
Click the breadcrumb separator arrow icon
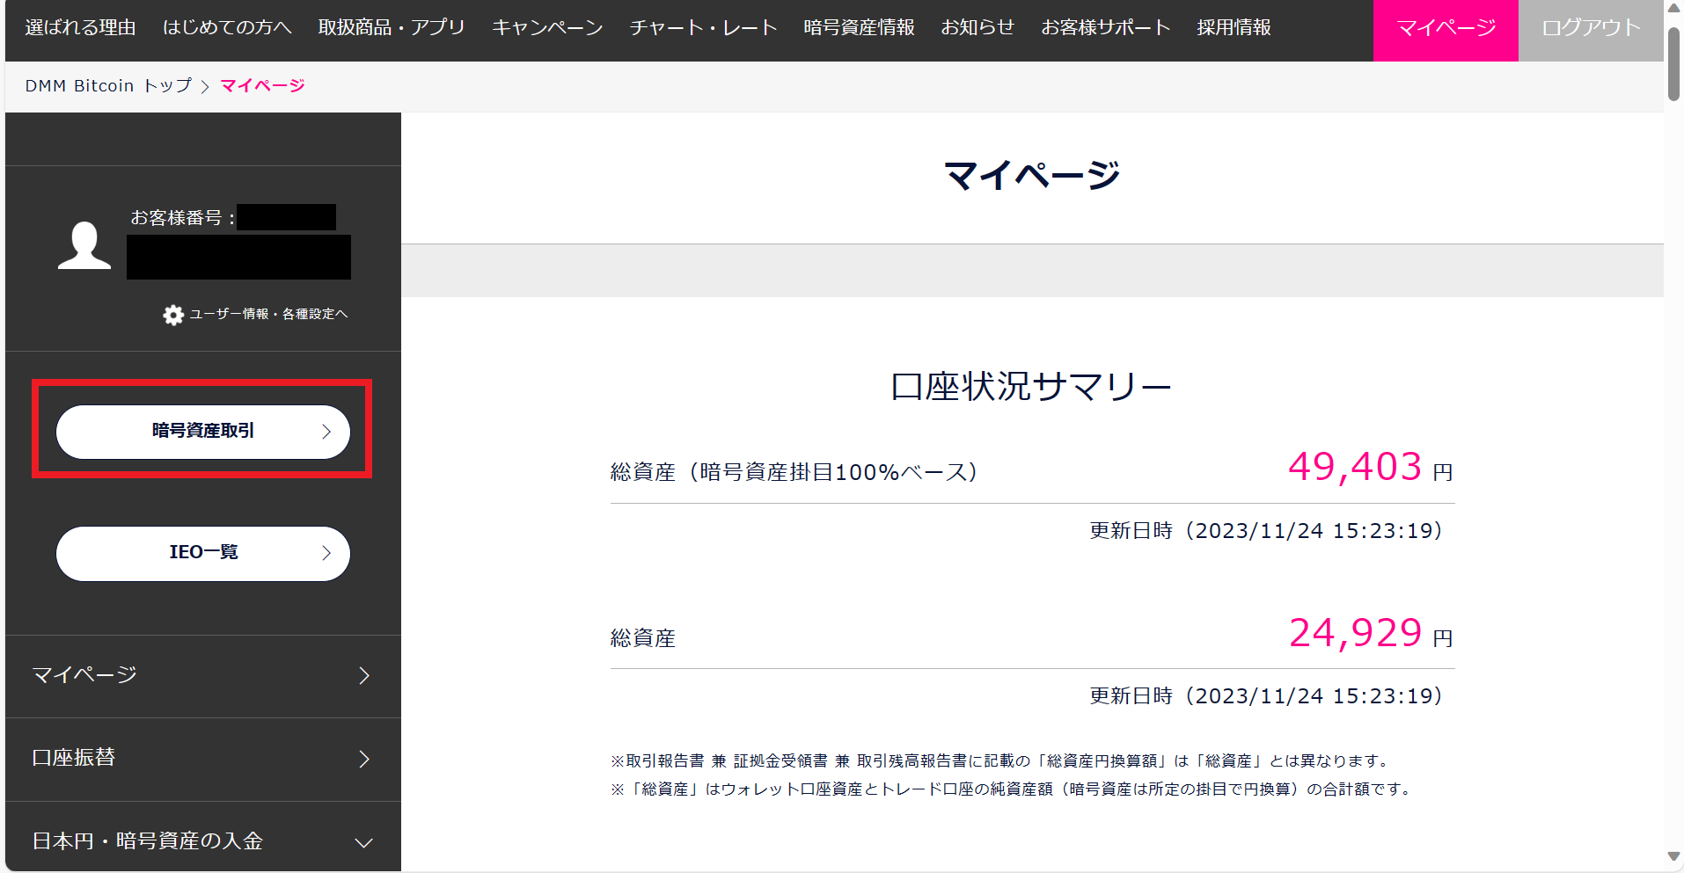point(205,86)
